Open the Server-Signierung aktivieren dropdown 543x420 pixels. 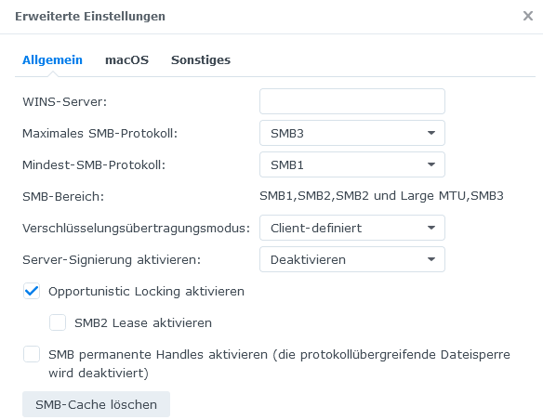352,259
